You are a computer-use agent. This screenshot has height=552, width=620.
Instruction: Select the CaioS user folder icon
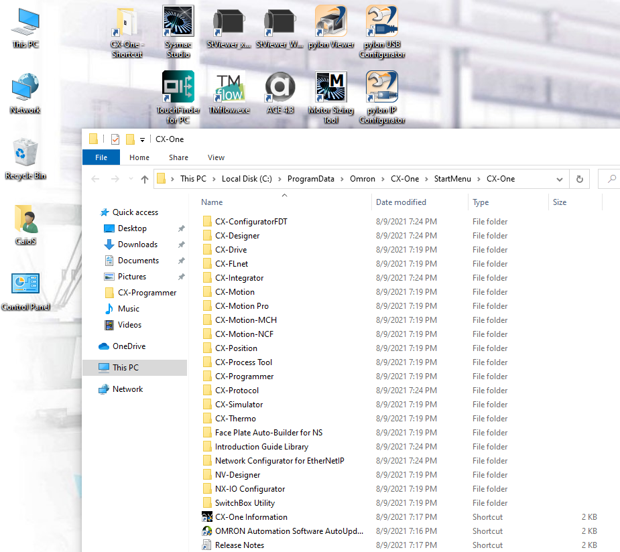pos(25,224)
